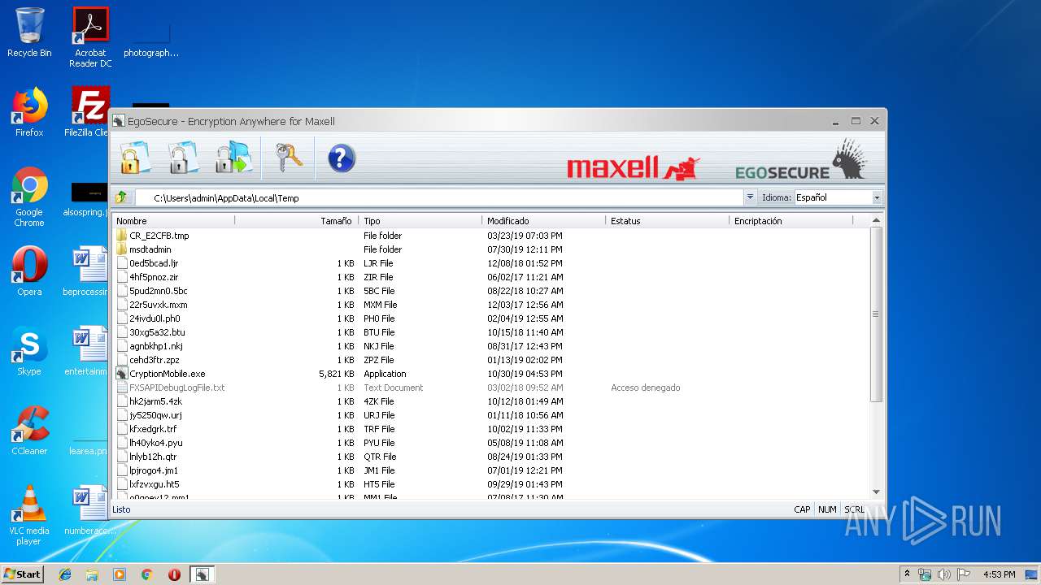Go up one folder level
This screenshot has width=1041, height=585.
pyautogui.click(x=121, y=197)
